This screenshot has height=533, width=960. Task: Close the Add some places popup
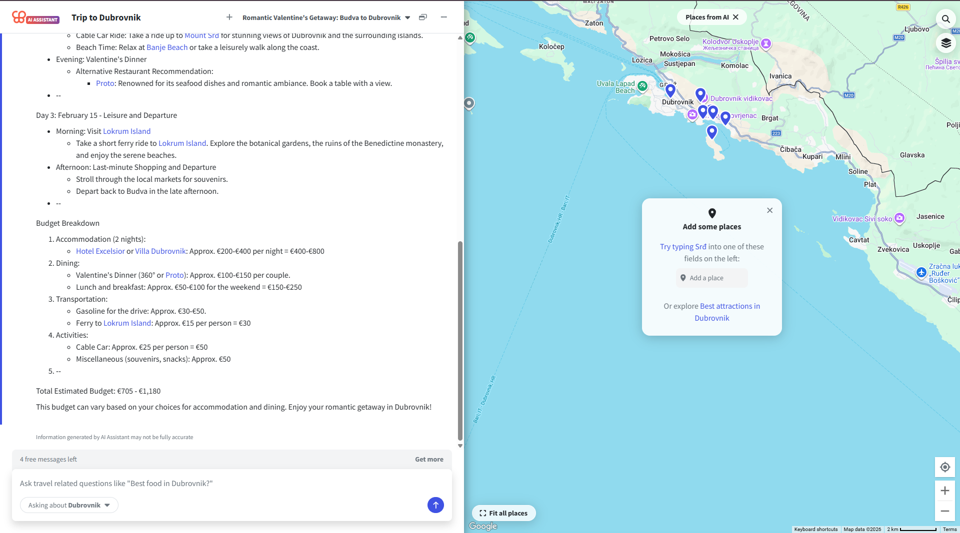[x=769, y=210]
